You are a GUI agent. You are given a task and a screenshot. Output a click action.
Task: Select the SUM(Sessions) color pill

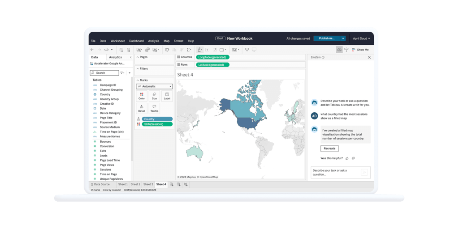[x=157, y=124]
